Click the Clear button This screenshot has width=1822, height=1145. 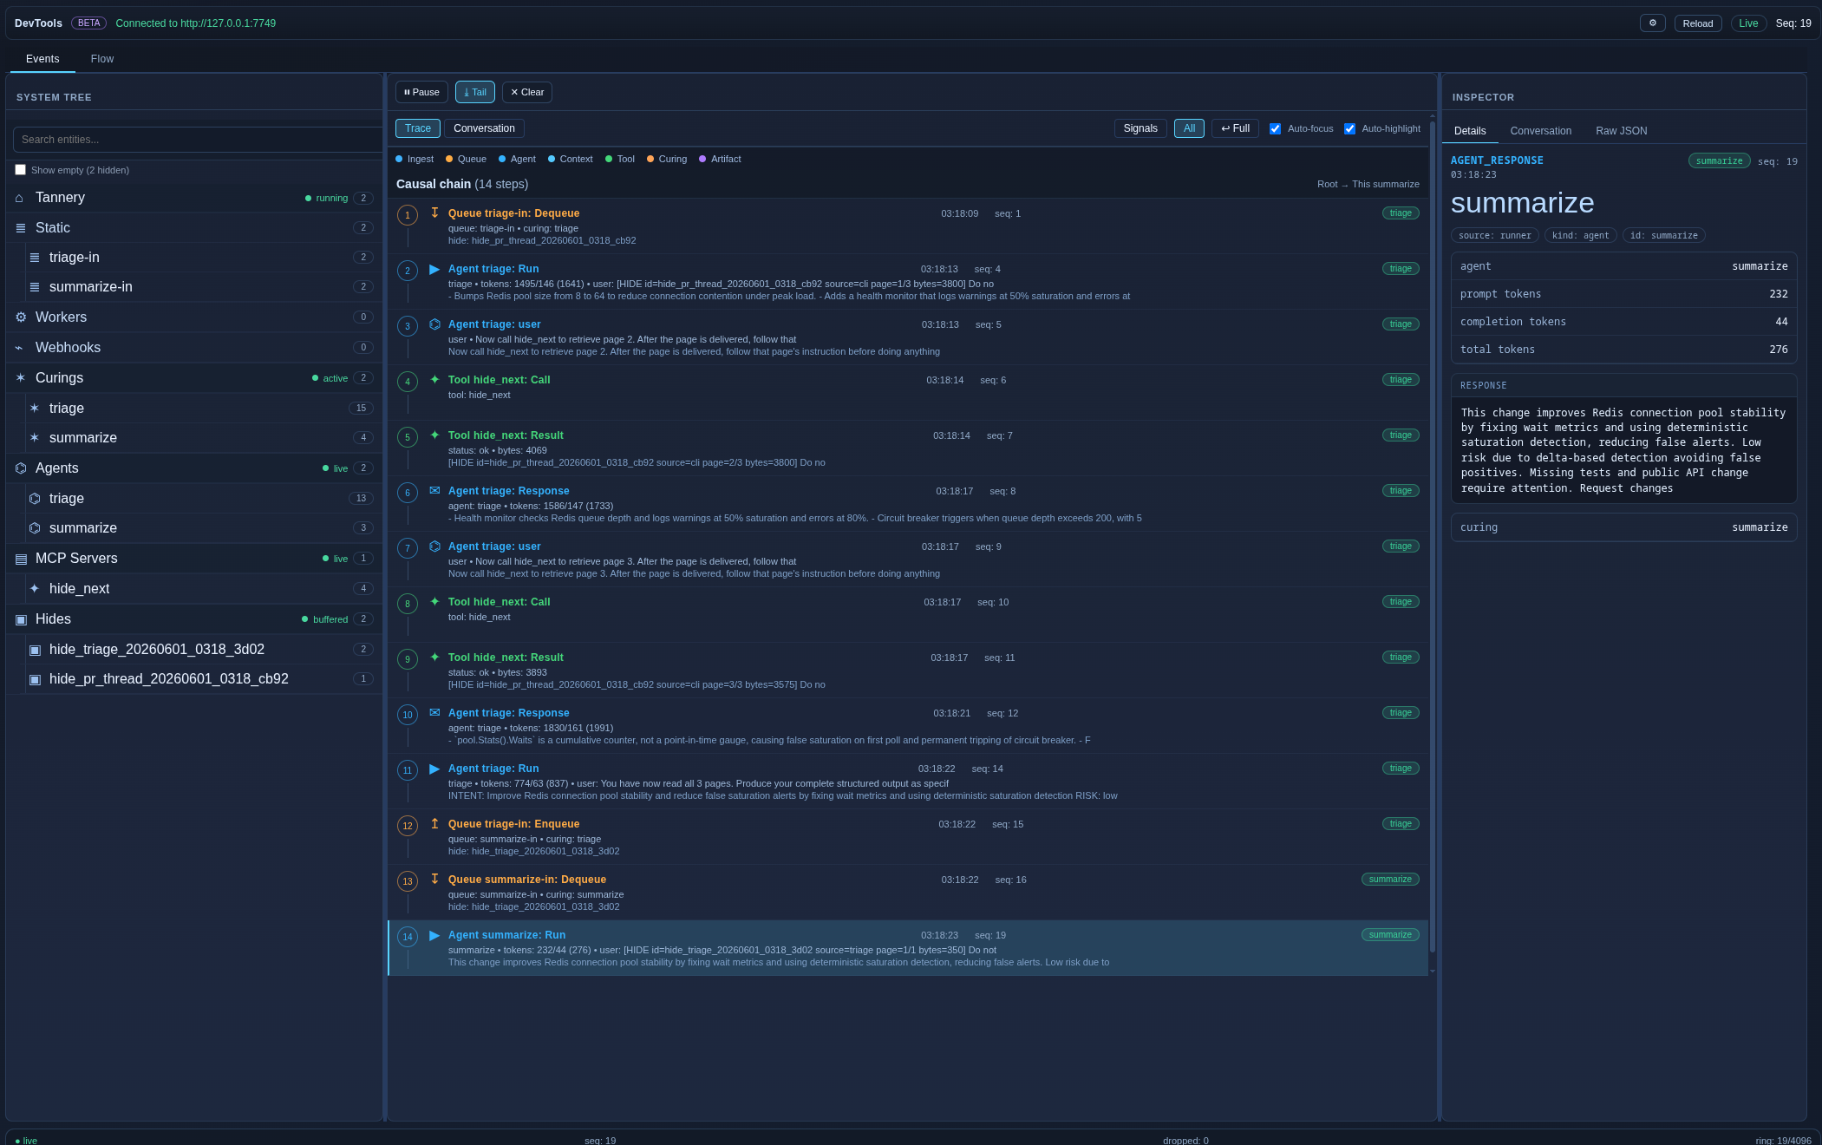tap(527, 92)
